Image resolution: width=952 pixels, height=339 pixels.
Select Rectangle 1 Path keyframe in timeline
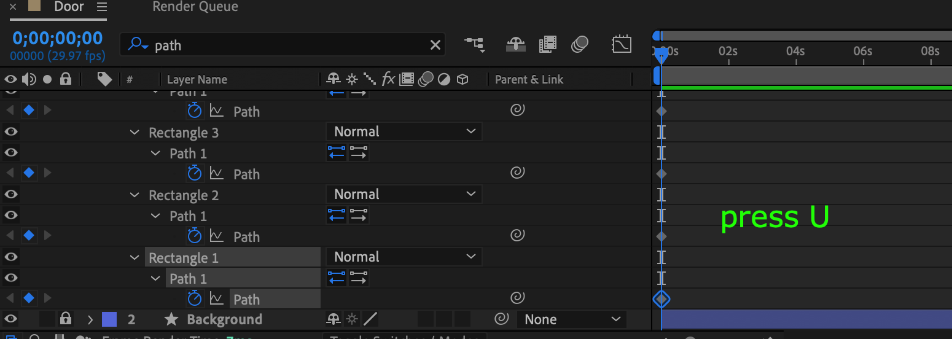(661, 299)
